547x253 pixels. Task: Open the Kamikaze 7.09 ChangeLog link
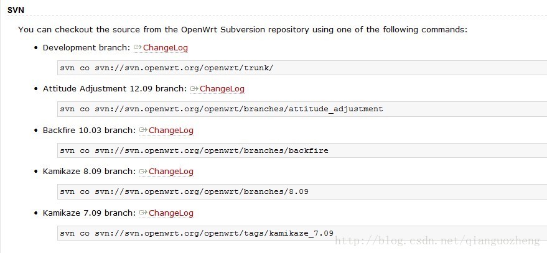click(x=171, y=213)
